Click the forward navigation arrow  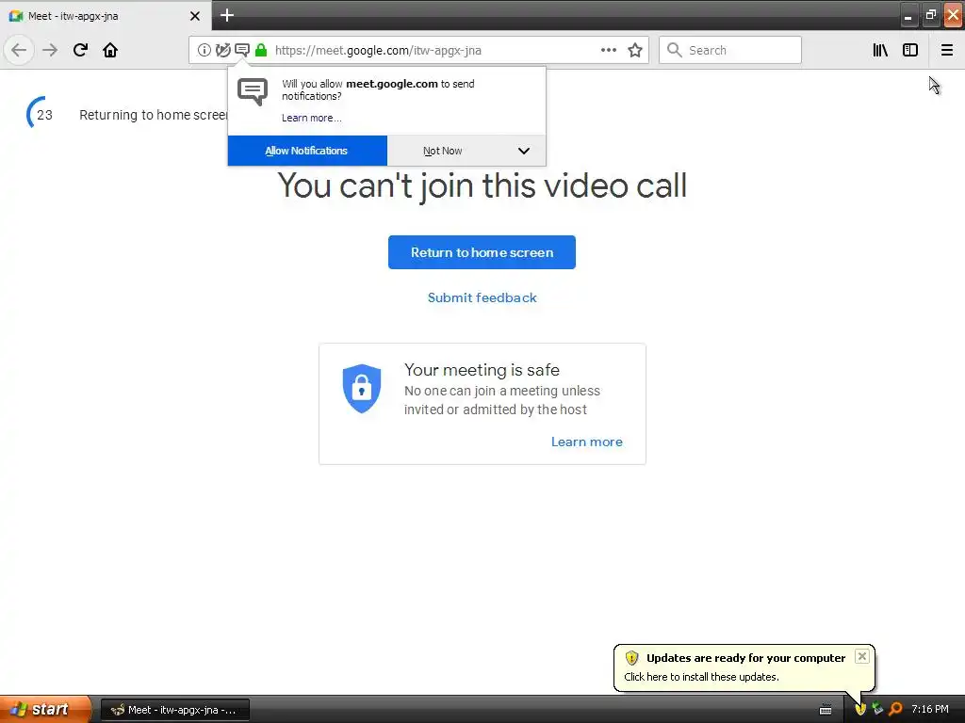tap(50, 50)
